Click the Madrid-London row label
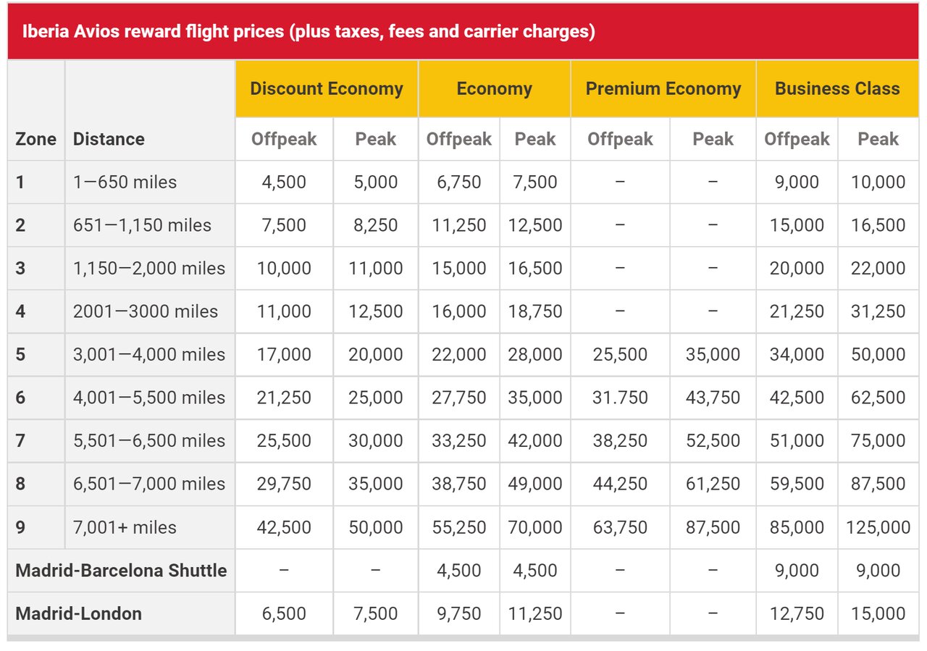The image size is (927, 651). pyautogui.click(x=78, y=614)
